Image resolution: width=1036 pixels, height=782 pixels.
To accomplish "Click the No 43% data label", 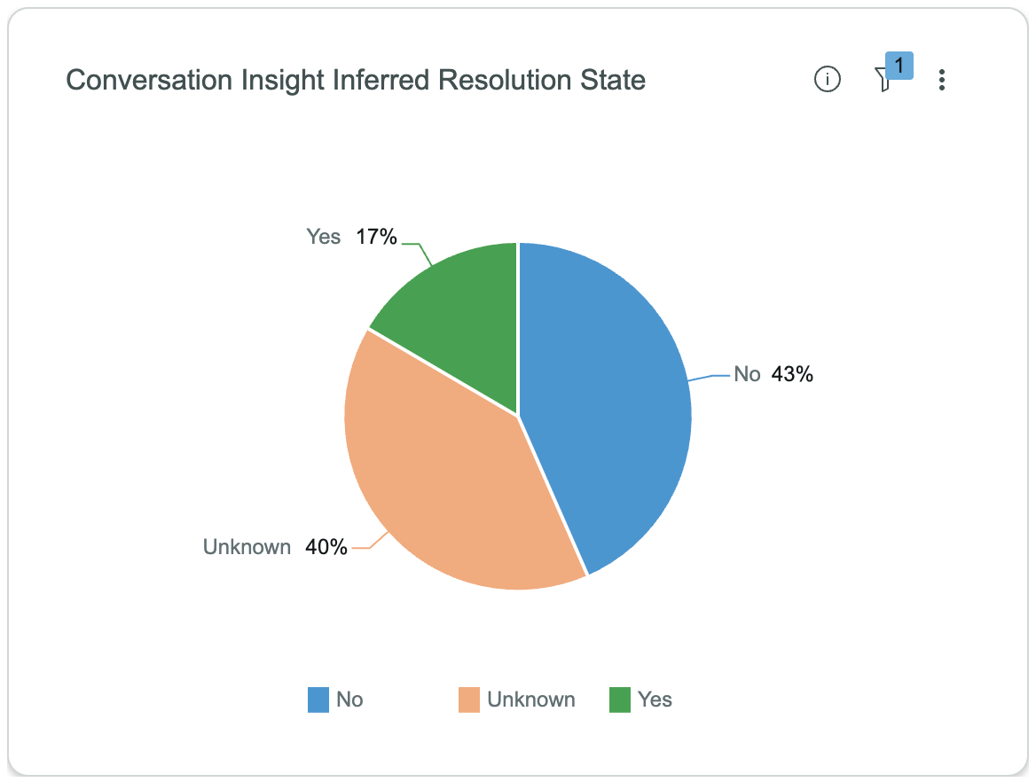I will point(773,374).
